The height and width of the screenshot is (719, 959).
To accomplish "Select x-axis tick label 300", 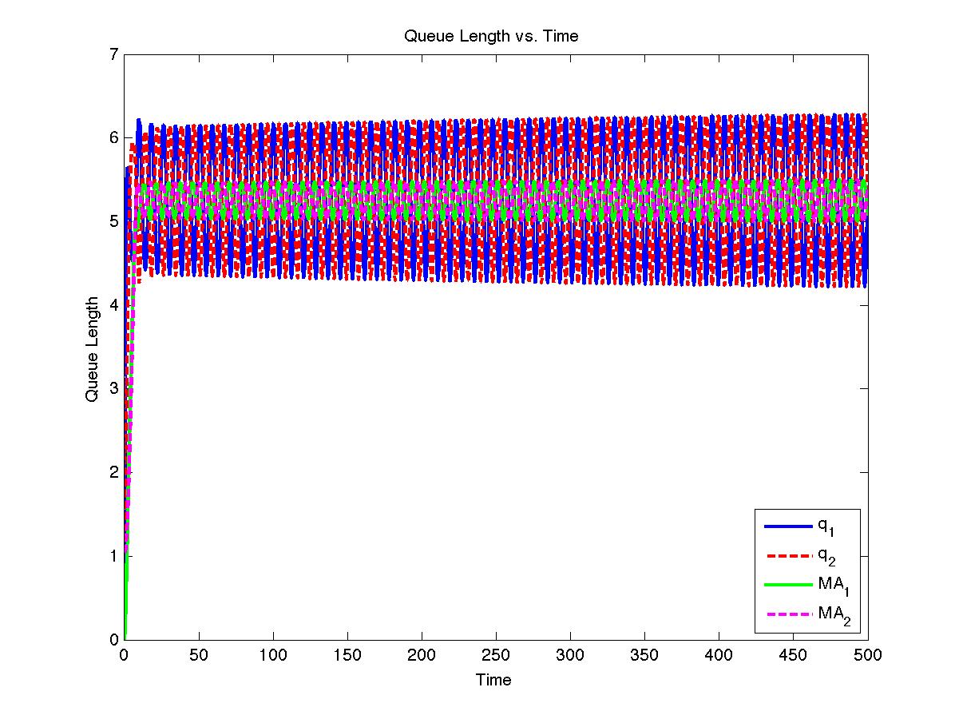I will [570, 654].
